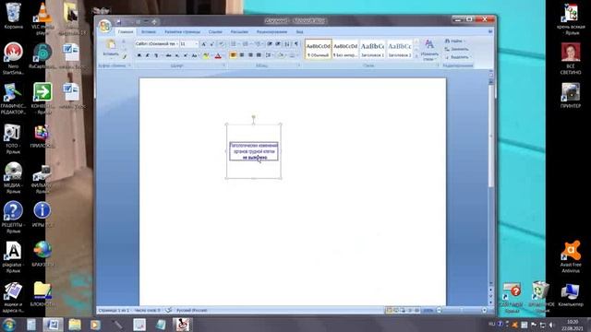Align paragraph to the right
The width and height of the screenshot is (591, 332).
click(x=250, y=55)
